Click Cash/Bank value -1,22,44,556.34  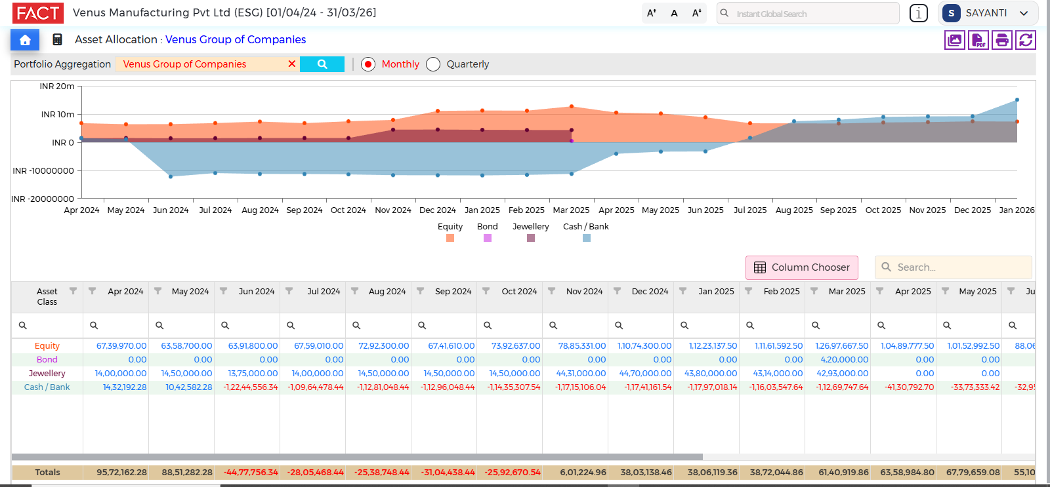(x=251, y=387)
